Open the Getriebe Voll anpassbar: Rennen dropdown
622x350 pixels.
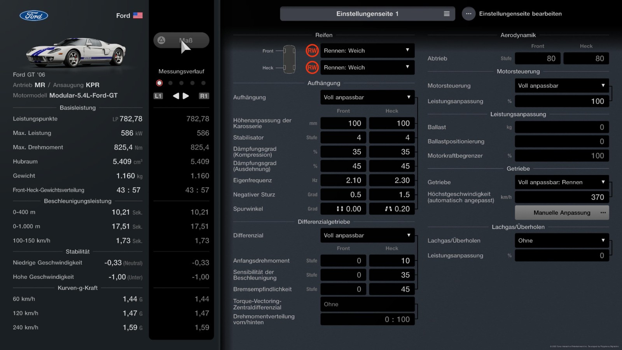click(561, 182)
